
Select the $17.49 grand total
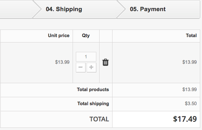click(185, 119)
